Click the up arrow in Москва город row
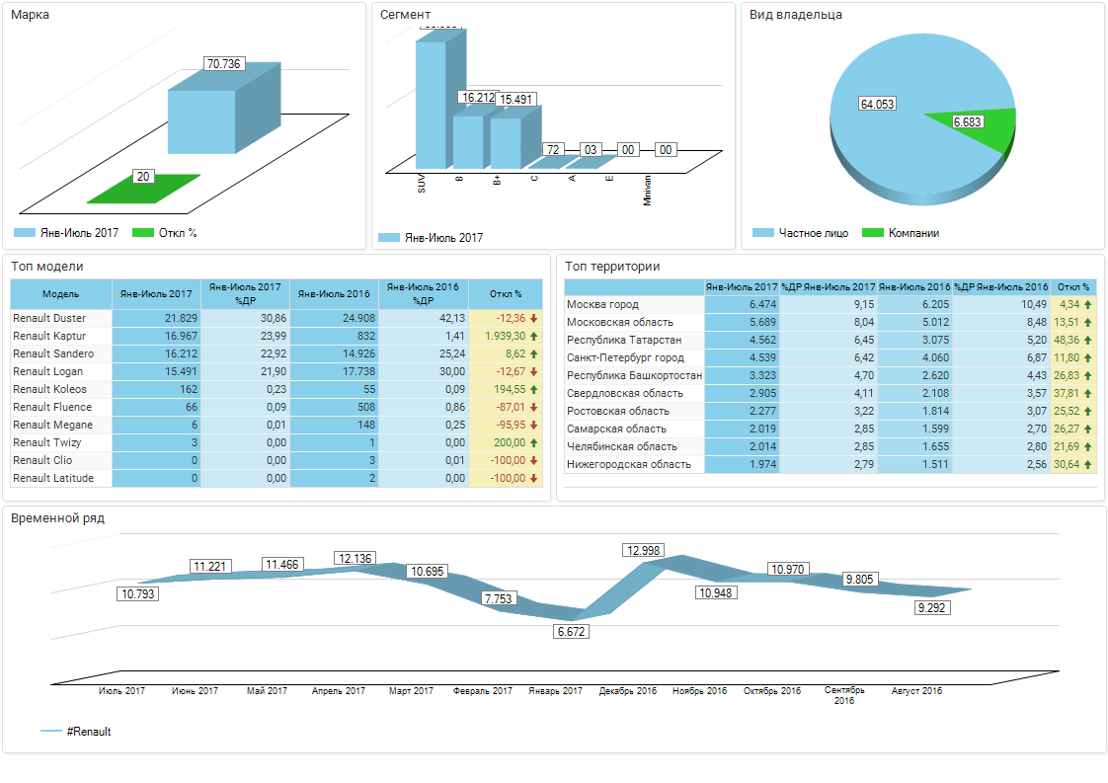This screenshot has width=1108, height=783. tap(1087, 304)
